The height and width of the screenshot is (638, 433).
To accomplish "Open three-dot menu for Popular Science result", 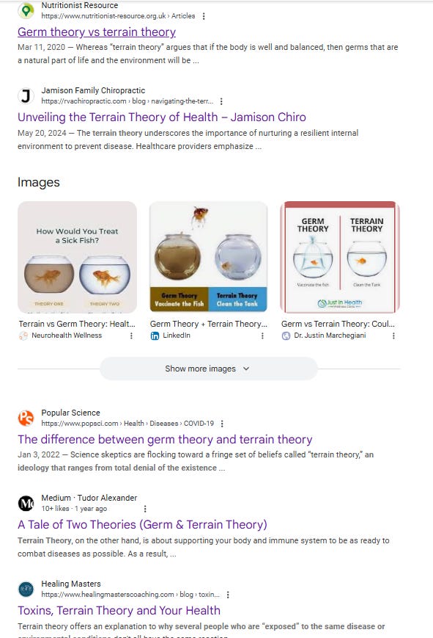I will coord(222,424).
